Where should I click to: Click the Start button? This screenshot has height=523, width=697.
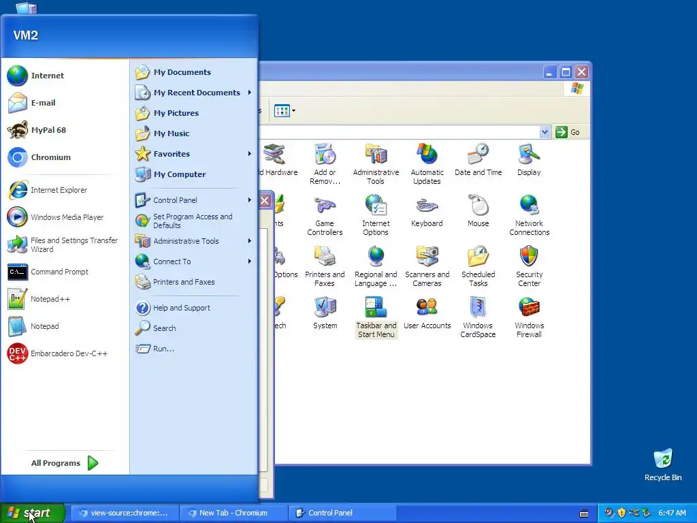pyautogui.click(x=33, y=513)
